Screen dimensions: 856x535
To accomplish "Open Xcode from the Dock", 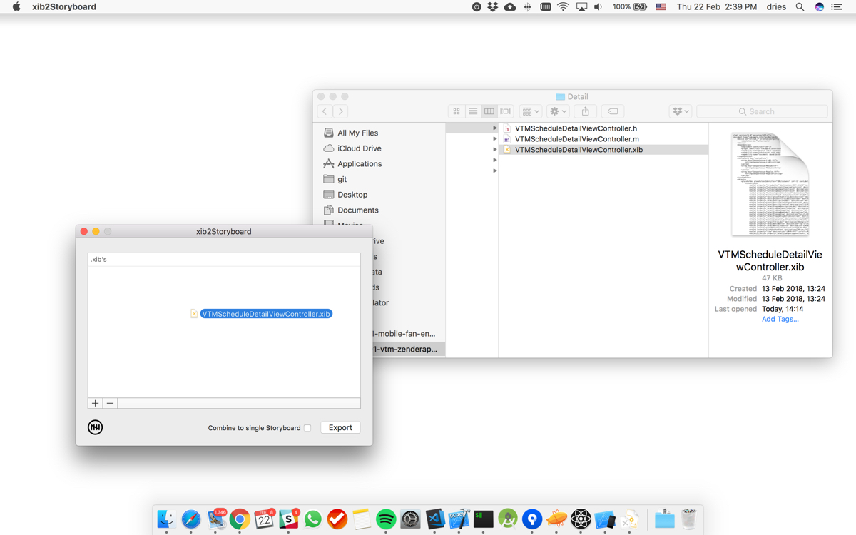I will coord(459,519).
